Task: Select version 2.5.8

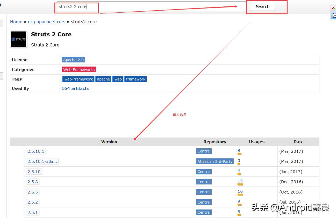Action: coord(33,182)
